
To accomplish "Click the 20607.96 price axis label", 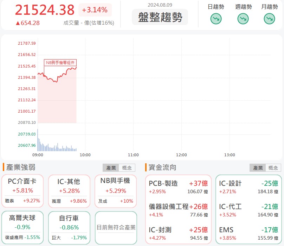I will (x=27, y=145).
